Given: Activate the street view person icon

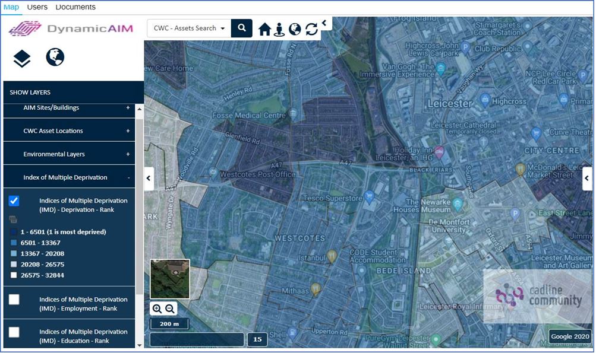Looking at the screenshot, I should [279, 29].
